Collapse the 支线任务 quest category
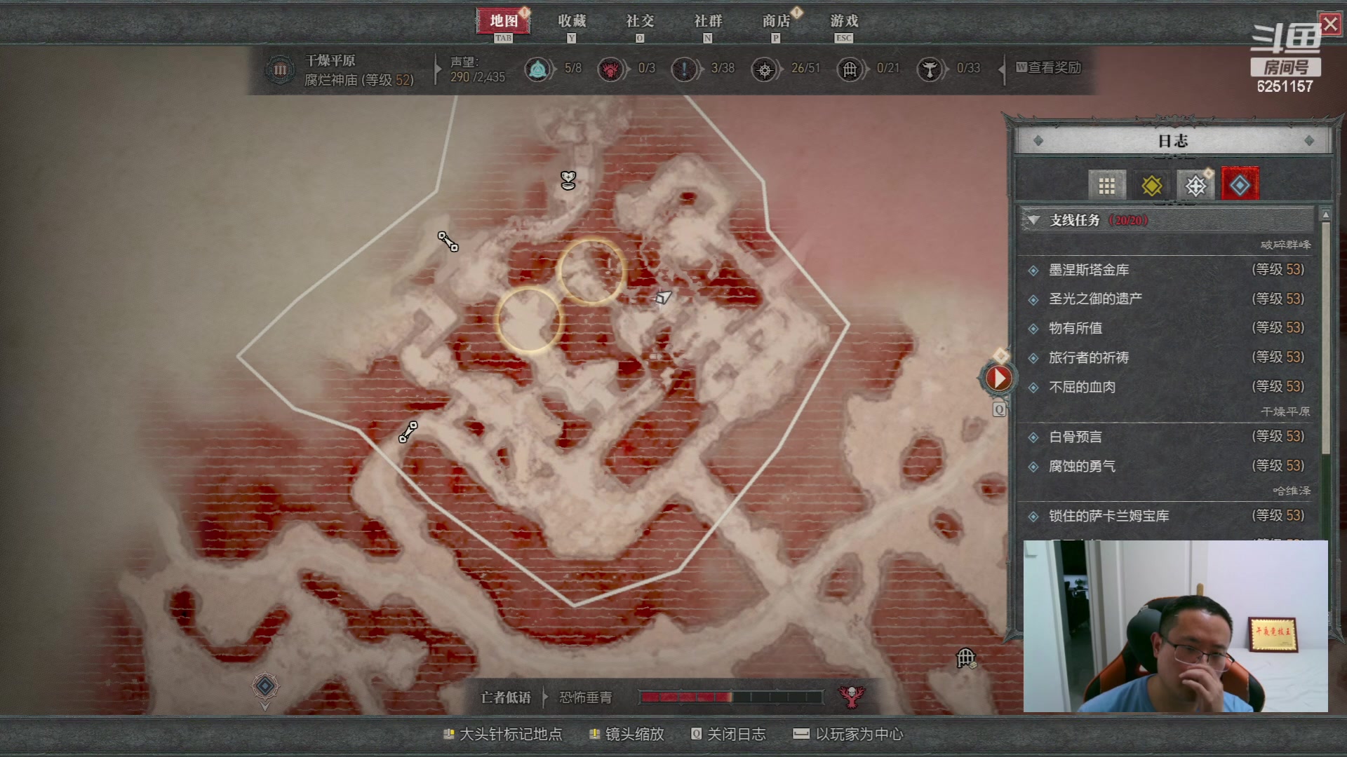 (1033, 220)
